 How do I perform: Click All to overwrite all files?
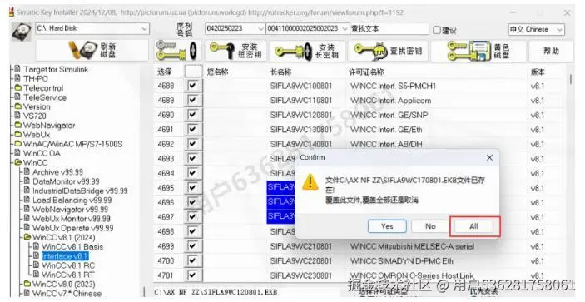click(473, 226)
